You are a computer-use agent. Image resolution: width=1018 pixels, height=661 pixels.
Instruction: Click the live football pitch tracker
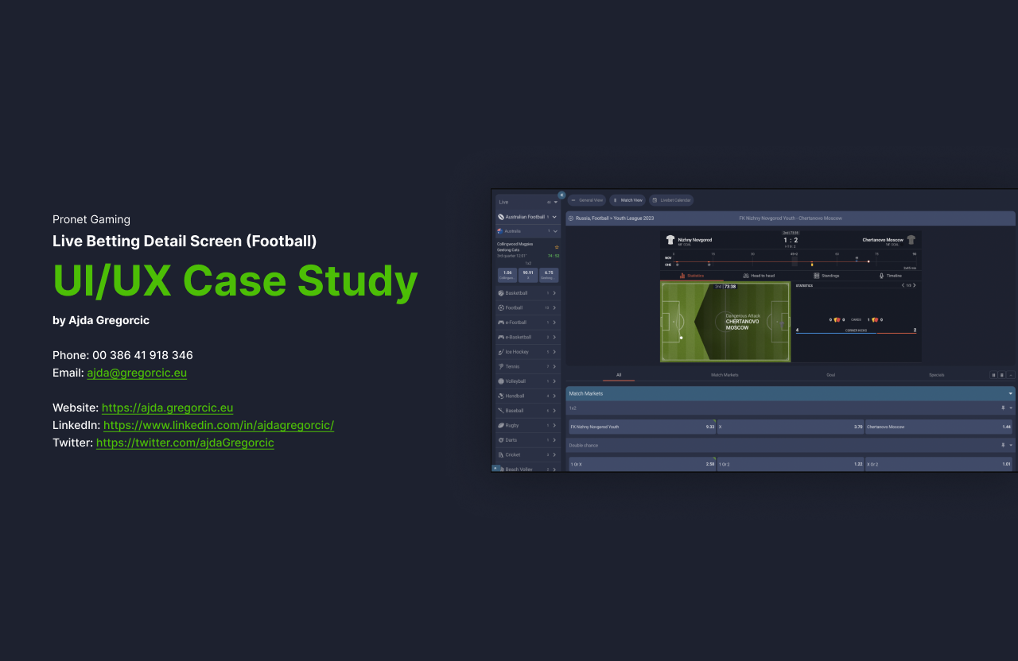pos(725,322)
